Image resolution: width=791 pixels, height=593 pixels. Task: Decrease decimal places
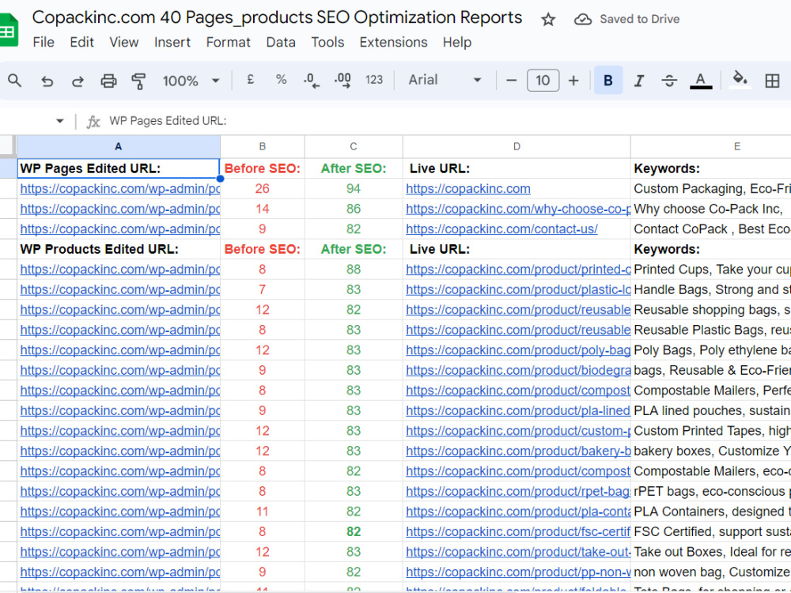coord(311,80)
